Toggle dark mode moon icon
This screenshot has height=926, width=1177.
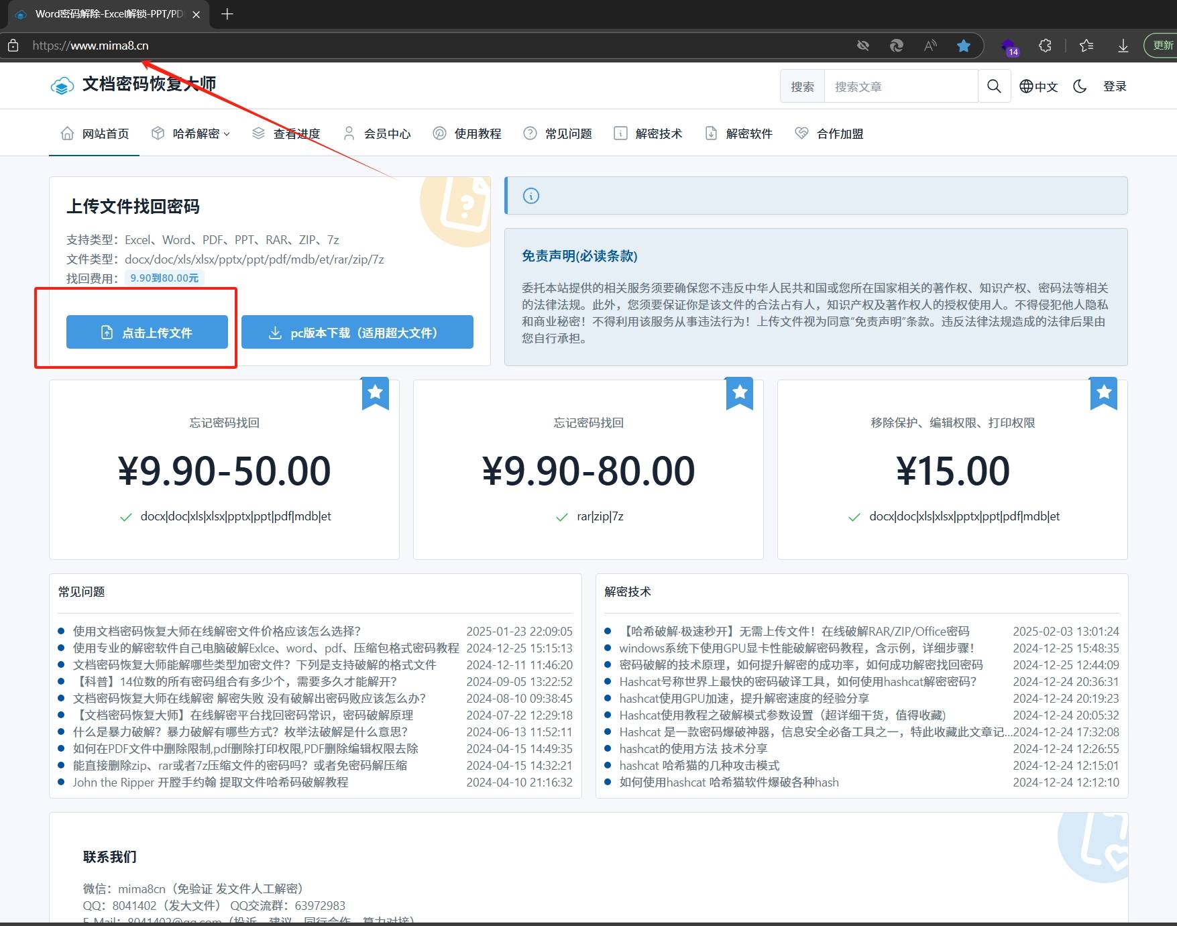click(x=1080, y=86)
